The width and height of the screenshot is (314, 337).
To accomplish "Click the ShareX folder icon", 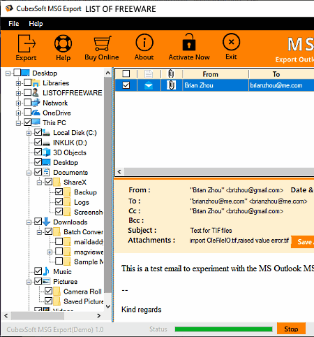I will (x=57, y=182).
